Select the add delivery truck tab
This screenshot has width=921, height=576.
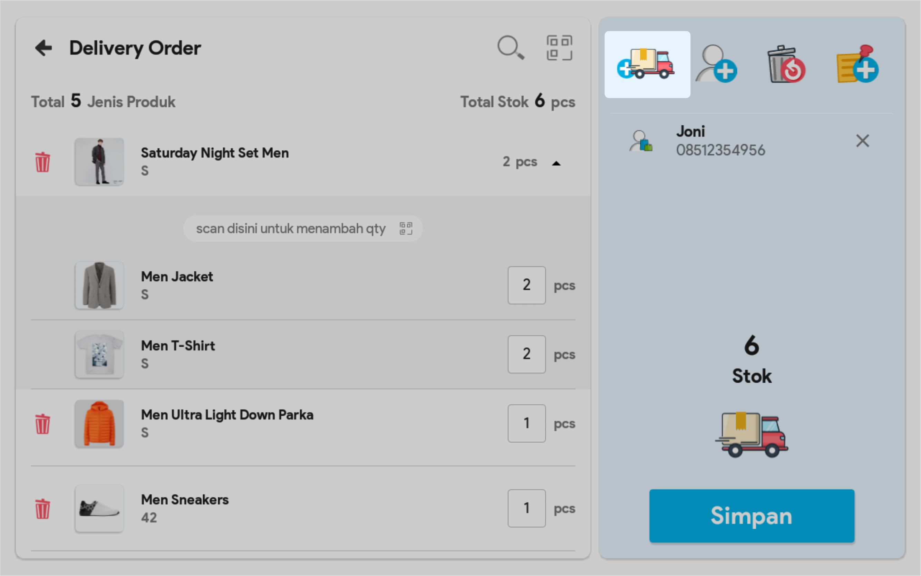[x=647, y=65]
